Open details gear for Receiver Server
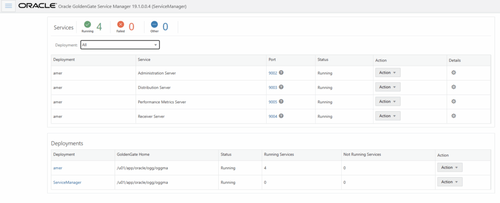This screenshot has width=500, height=203. click(x=454, y=116)
